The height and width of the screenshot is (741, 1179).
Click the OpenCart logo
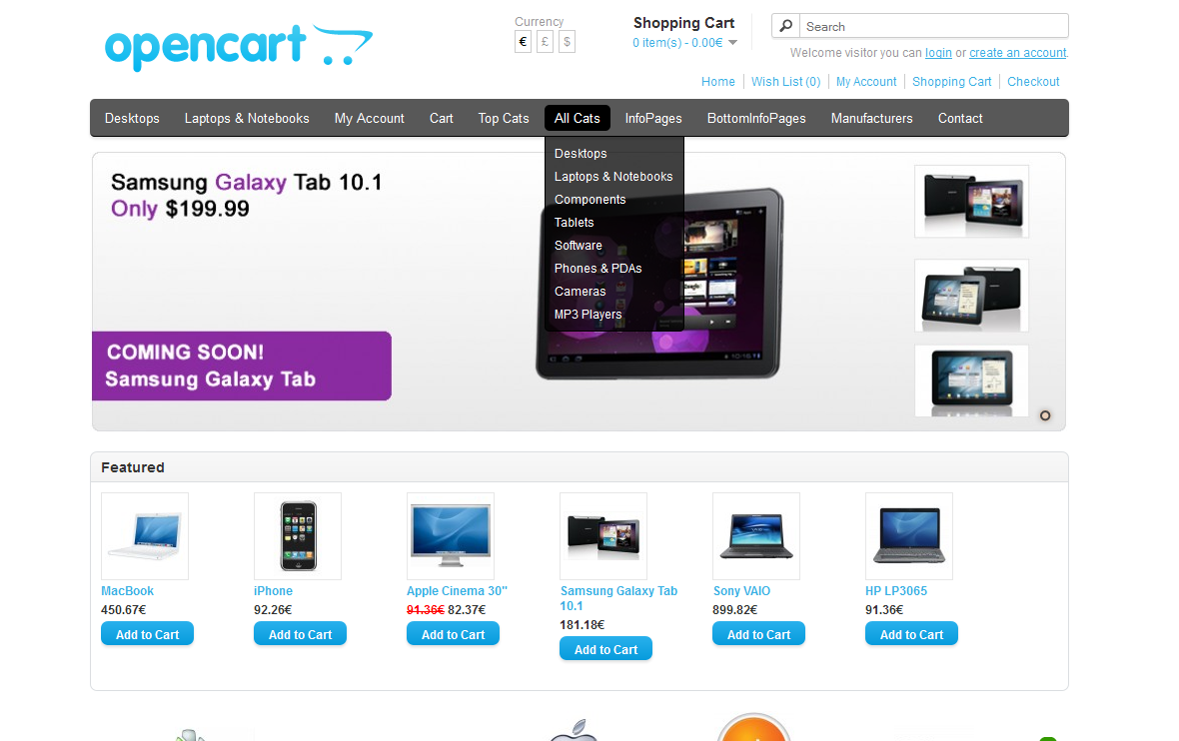pyautogui.click(x=239, y=47)
